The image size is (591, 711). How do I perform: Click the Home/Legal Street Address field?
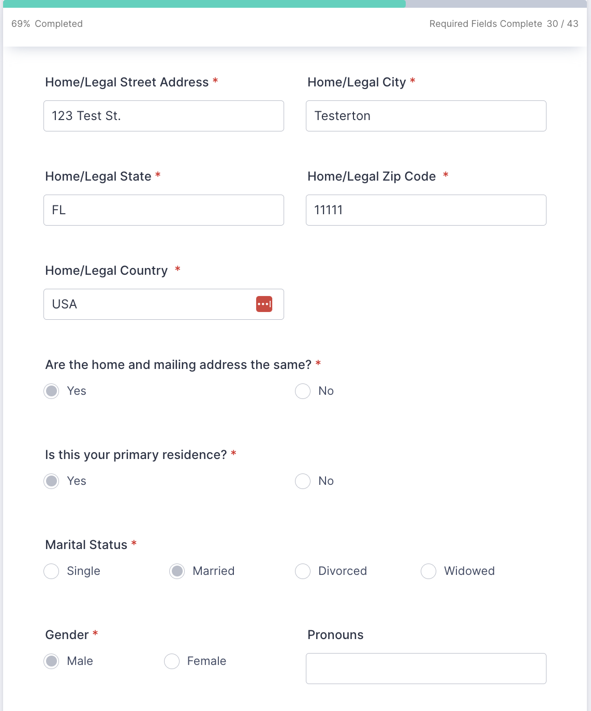(164, 116)
